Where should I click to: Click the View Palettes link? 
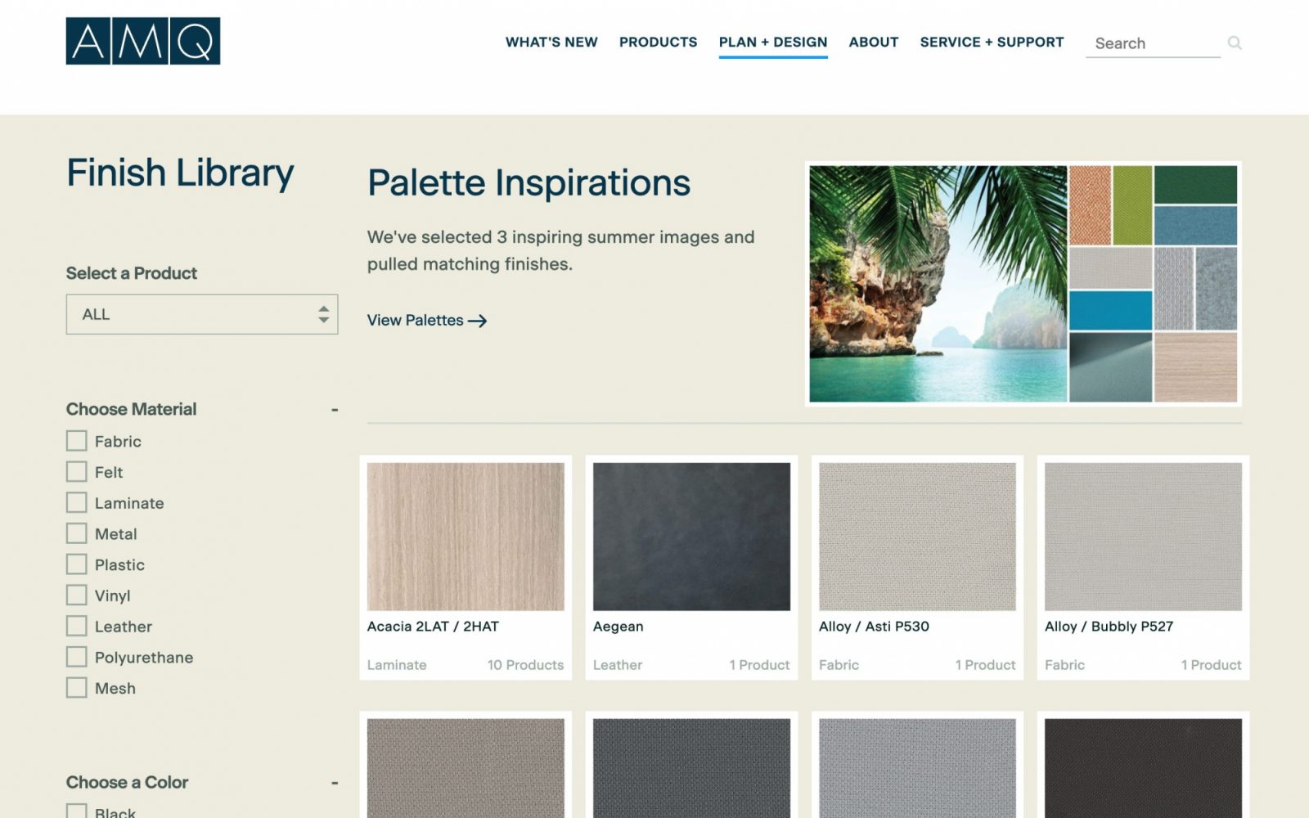(427, 321)
